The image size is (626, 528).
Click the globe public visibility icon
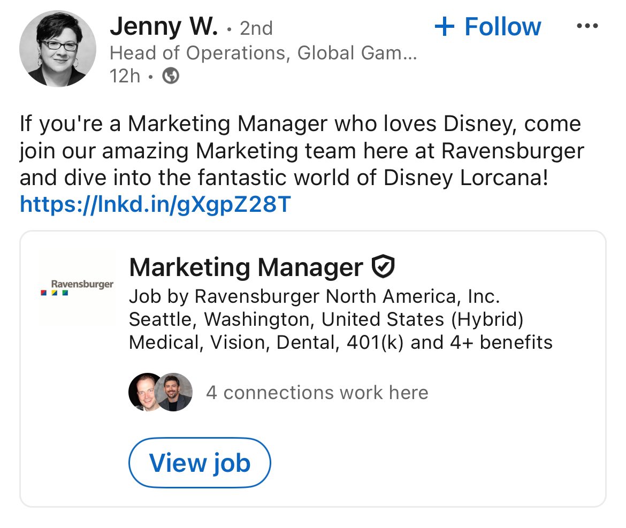171,76
